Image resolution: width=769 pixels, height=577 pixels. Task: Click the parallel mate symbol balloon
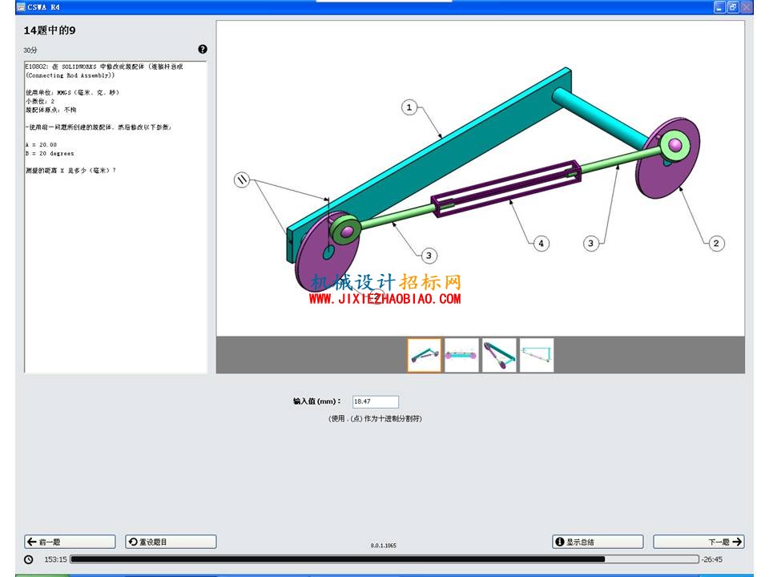pos(242,180)
